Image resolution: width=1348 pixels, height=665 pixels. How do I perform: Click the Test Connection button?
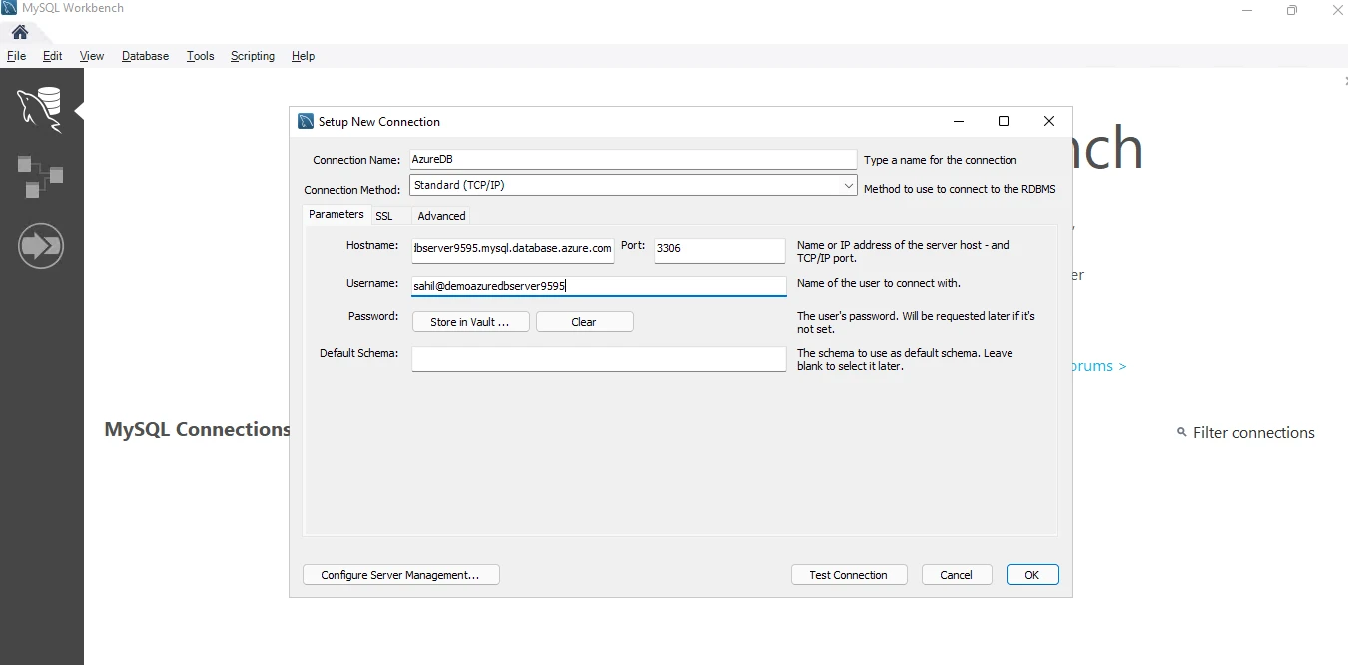848,575
